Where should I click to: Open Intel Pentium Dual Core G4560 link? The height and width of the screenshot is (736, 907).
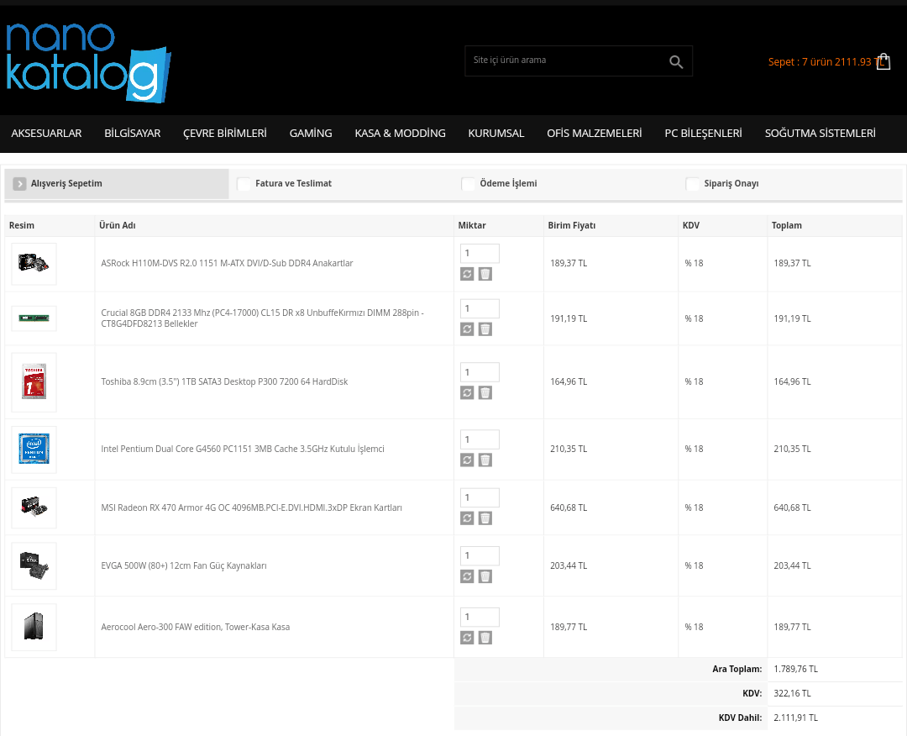tap(243, 449)
